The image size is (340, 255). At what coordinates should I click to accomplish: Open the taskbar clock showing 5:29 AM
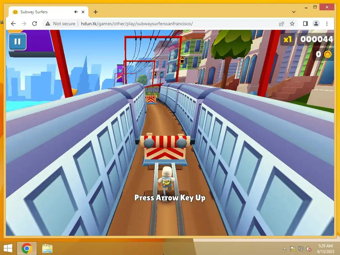(325, 249)
